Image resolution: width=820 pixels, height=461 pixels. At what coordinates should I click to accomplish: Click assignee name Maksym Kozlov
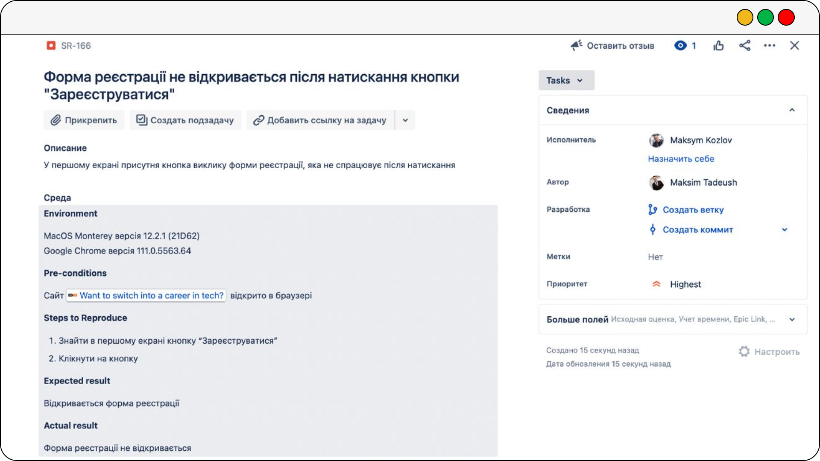701,140
